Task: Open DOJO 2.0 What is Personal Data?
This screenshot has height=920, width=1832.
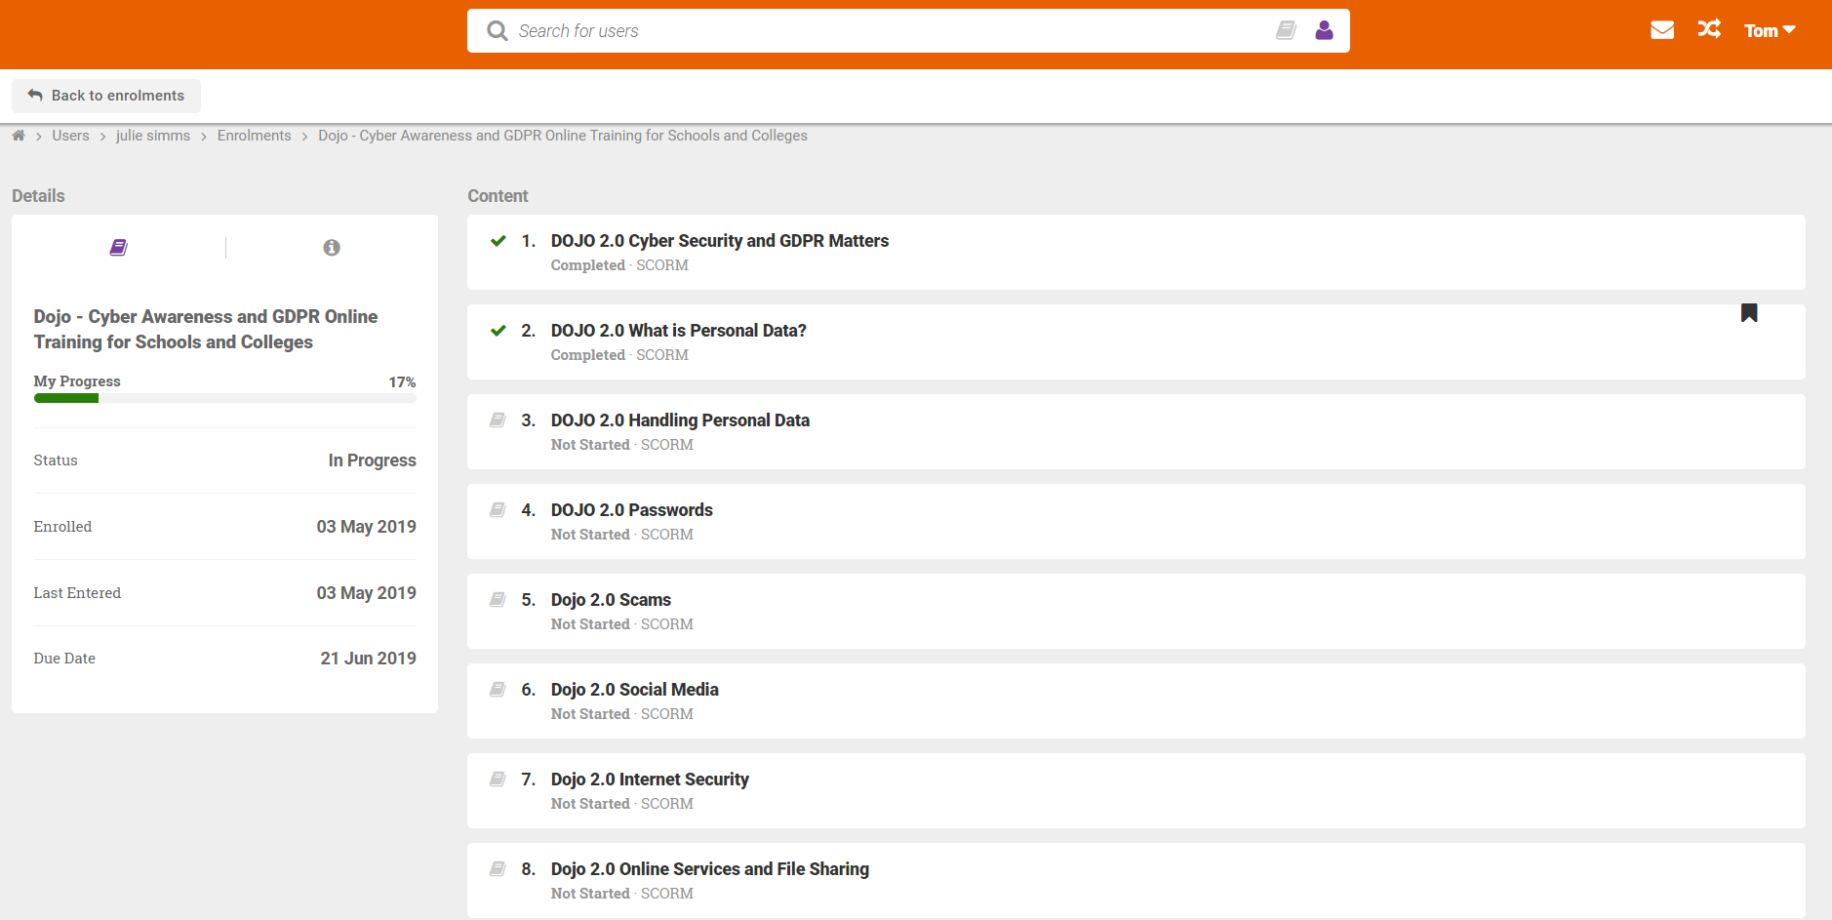Action: pyautogui.click(x=679, y=331)
